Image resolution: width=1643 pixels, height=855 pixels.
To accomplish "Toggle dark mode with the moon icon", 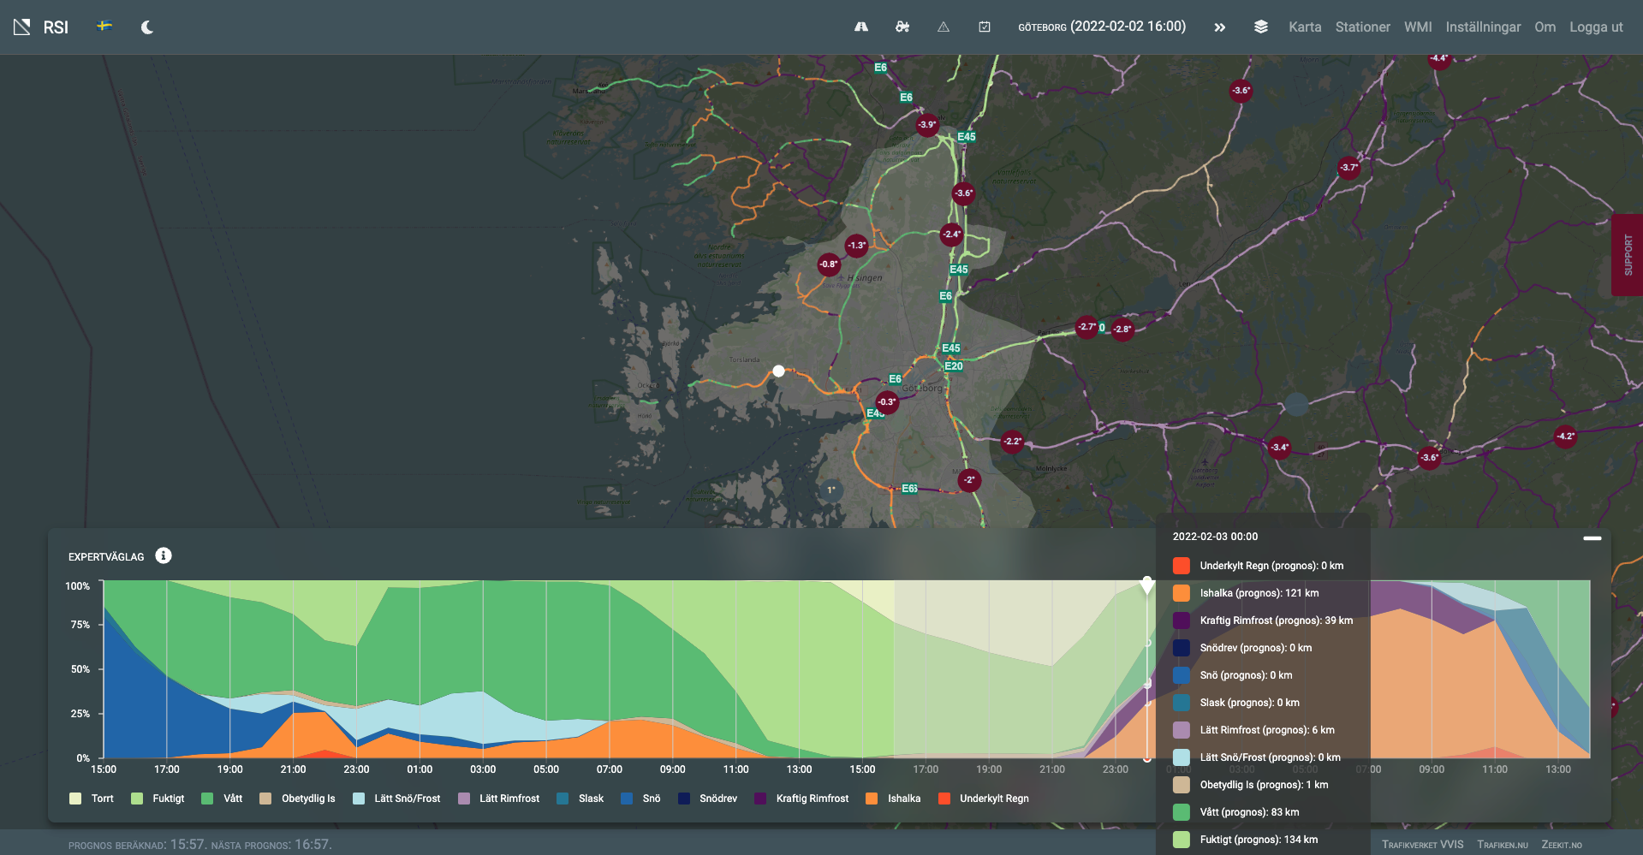I will click(x=147, y=27).
